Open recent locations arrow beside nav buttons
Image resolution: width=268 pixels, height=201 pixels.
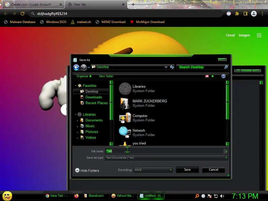[89, 68]
